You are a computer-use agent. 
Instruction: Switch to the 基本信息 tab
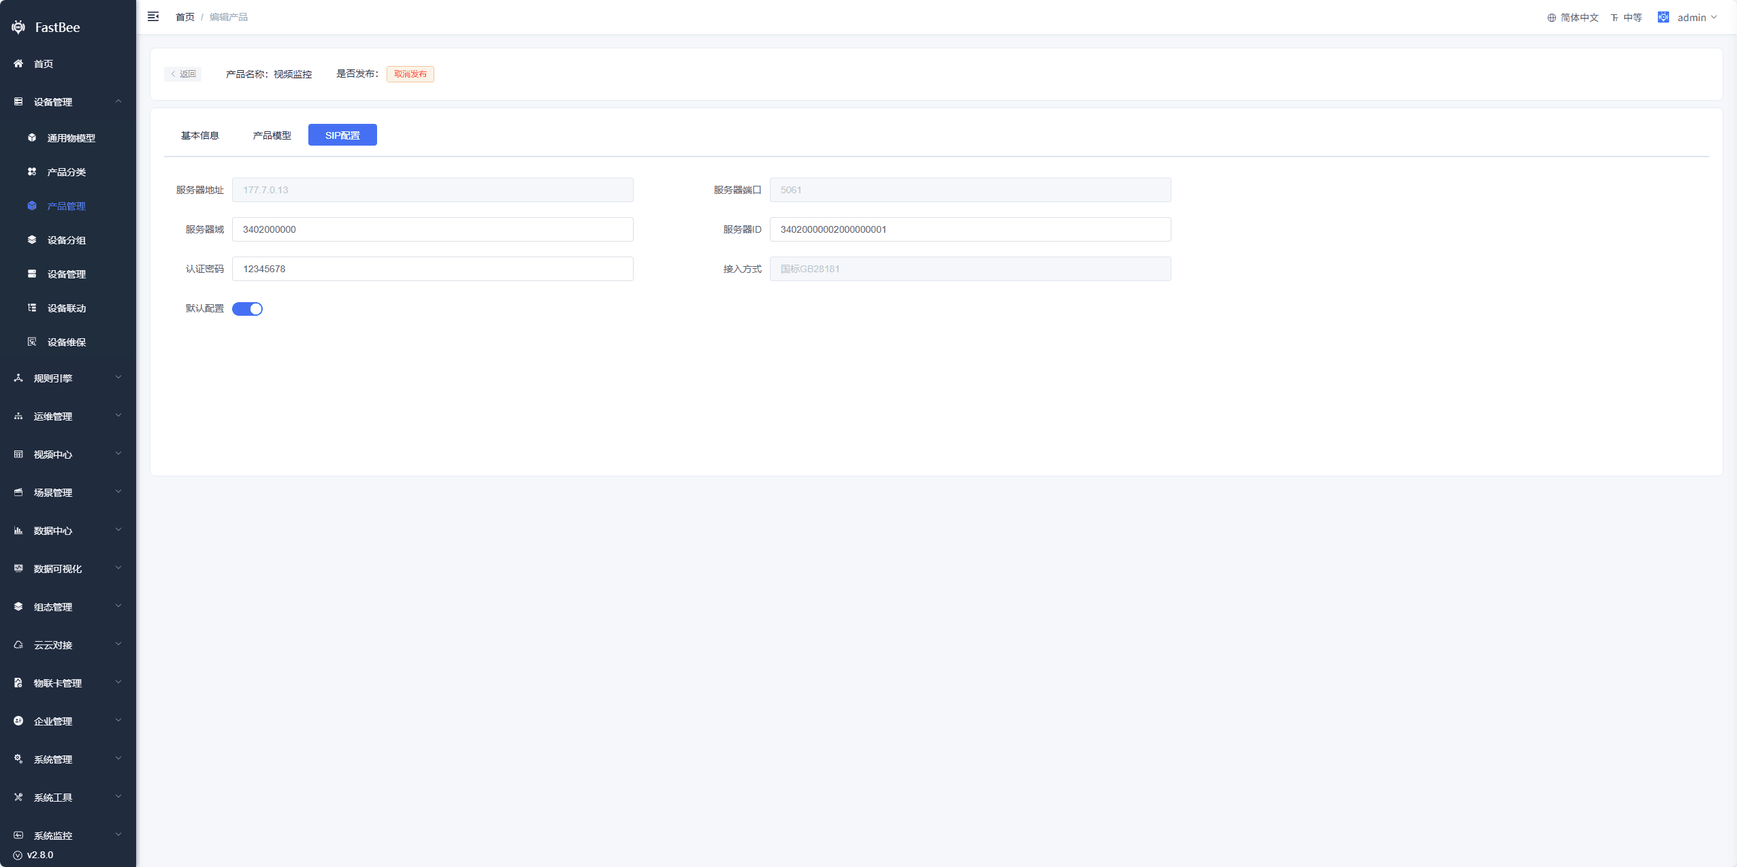[x=200, y=135]
